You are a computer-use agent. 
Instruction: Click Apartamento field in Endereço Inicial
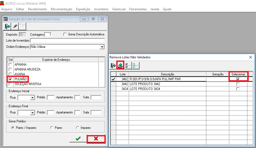[77, 97]
